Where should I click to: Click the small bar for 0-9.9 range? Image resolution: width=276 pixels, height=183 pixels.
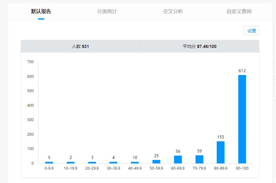coord(49,162)
